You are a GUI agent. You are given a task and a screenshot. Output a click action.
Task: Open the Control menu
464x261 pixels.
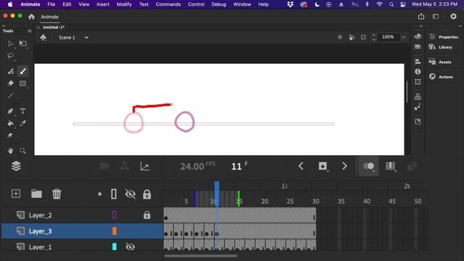tap(196, 4)
